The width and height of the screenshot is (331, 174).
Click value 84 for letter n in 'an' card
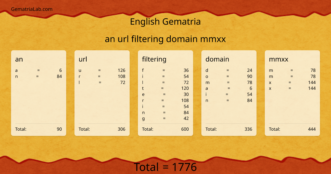point(59,77)
